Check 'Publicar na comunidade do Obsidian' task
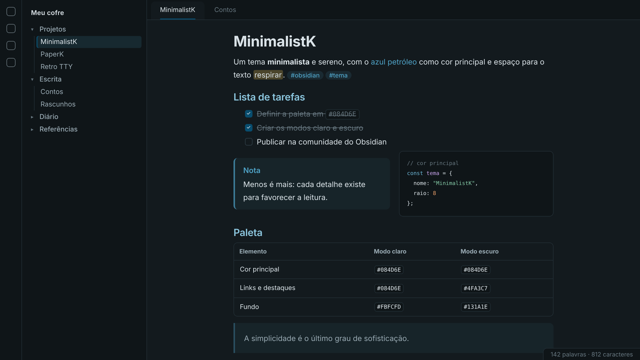This screenshot has height=360, width=640. tap(248, 142)
